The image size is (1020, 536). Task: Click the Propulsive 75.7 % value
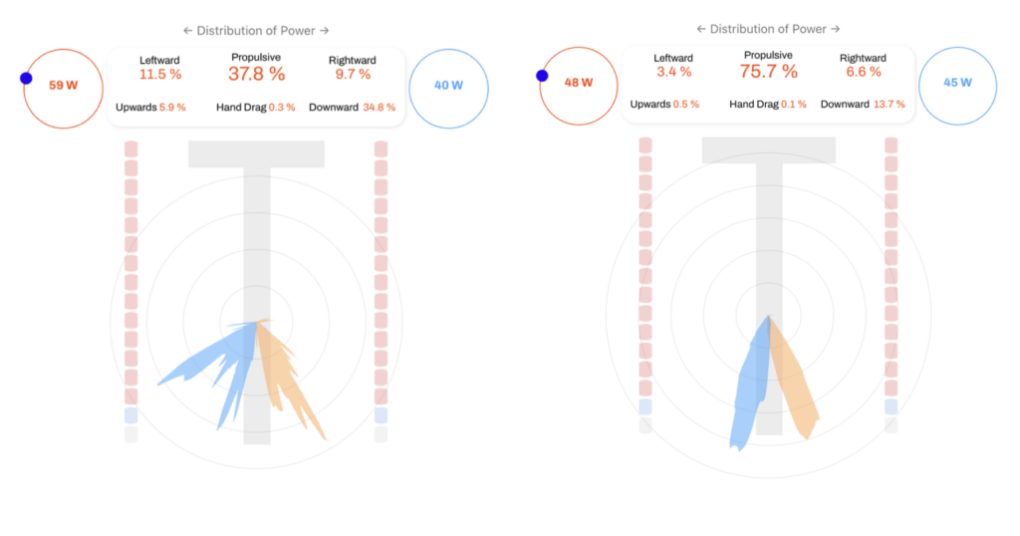(769, 71)
